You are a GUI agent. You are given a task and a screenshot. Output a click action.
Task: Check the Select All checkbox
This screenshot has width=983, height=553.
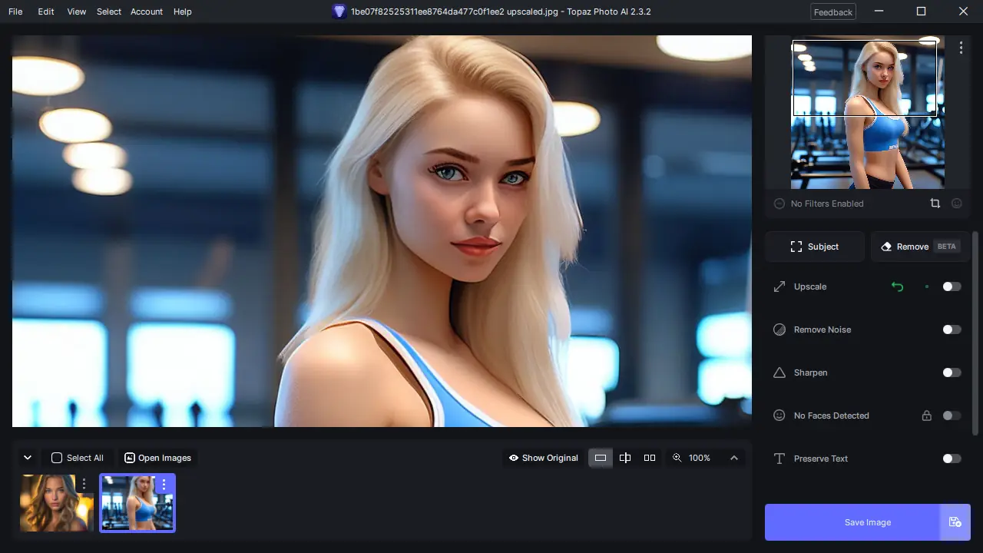(x=56, y=457)
